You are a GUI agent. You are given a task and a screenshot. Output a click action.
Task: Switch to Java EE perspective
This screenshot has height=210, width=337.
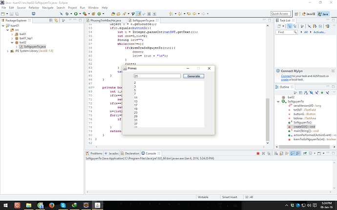[309, 14]
